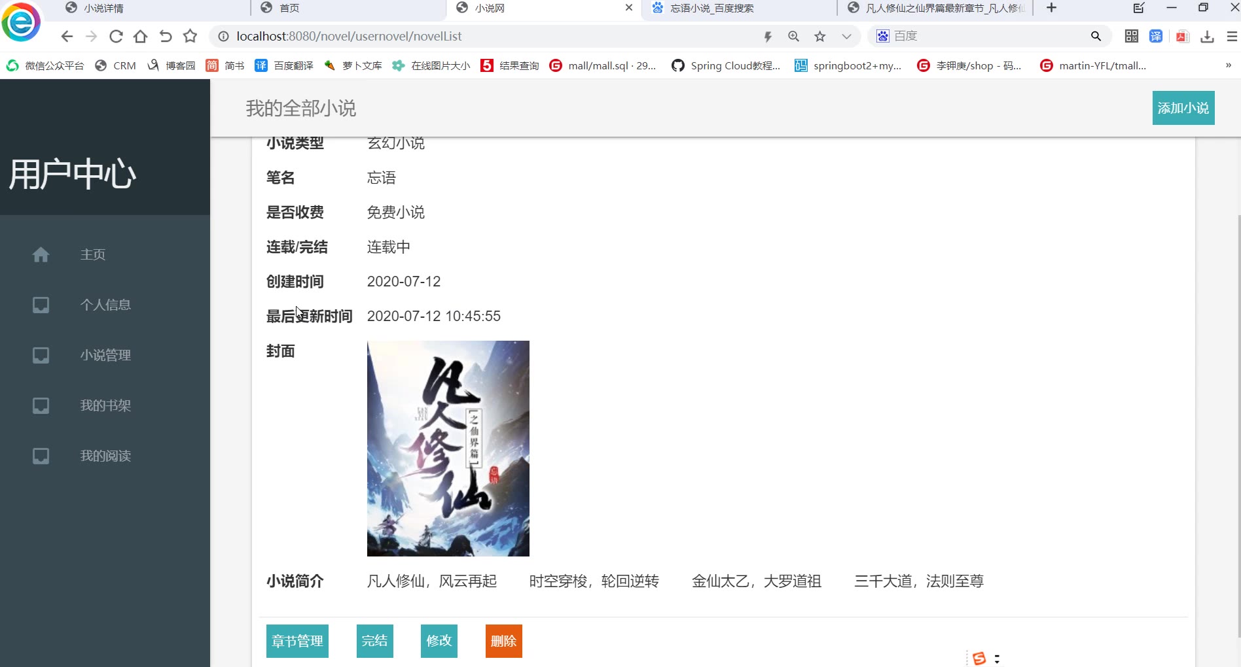
Task: Open 我的书架 in the sidebar
Action: pos(105,405)
